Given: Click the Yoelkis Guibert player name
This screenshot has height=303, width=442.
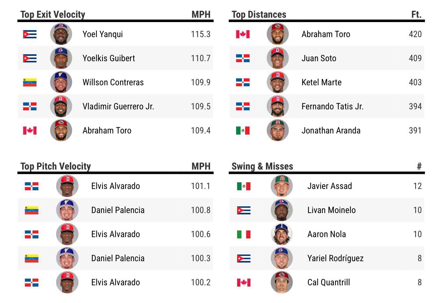Looking at the screenshot, I should click(108, 58).
